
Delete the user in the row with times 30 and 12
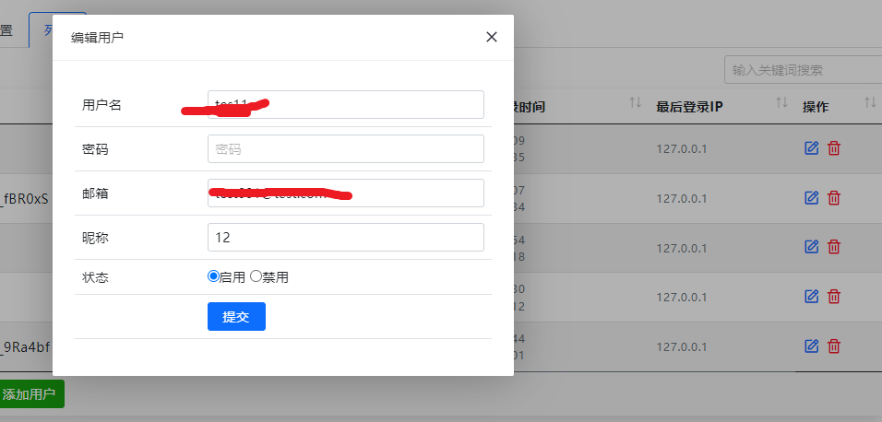(834, 296)
